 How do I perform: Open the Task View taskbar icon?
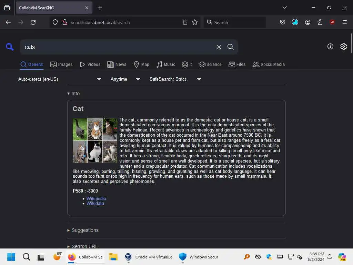41,257
